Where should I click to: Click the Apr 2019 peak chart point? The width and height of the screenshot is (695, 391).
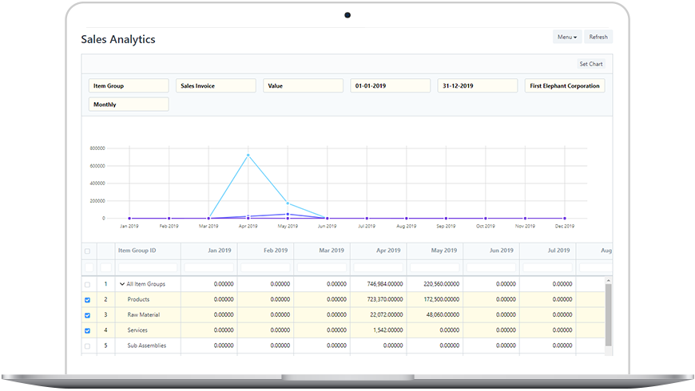click(248, 155)
